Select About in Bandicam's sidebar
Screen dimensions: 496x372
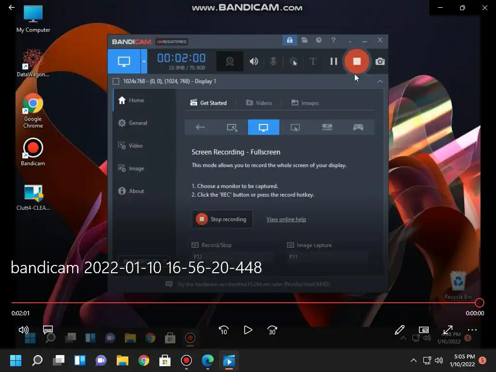(144, 191)
